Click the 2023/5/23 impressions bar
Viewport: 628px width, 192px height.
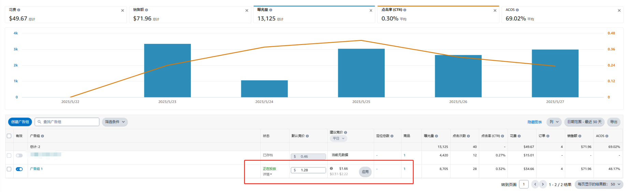click(167, 70)
